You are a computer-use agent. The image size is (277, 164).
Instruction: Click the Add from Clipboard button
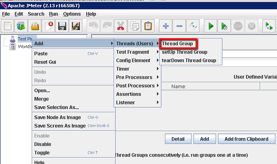tap(246, 139)
